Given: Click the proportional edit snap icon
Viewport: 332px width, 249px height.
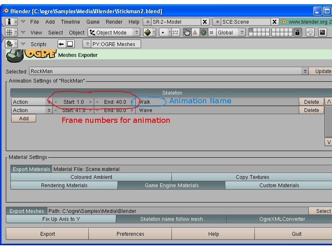Looking at the screenshot, I should pyautogui.click(x=310, y=32).
